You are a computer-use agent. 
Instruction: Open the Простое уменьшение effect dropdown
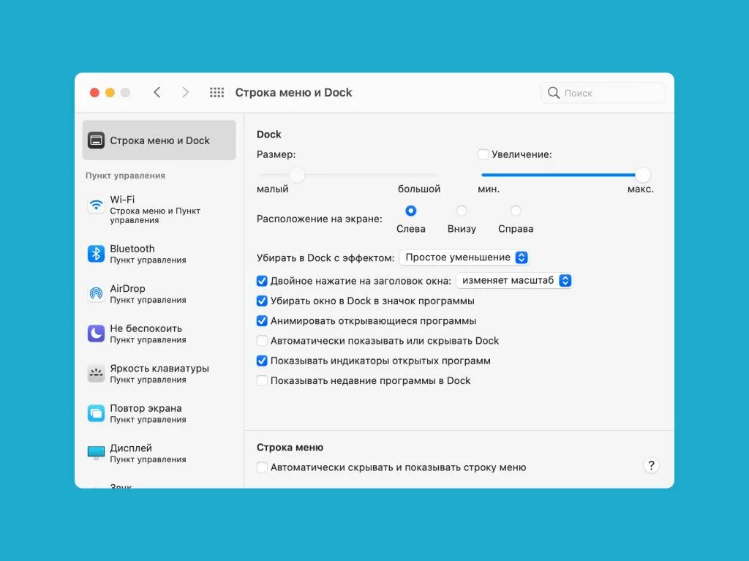[464, 257]
